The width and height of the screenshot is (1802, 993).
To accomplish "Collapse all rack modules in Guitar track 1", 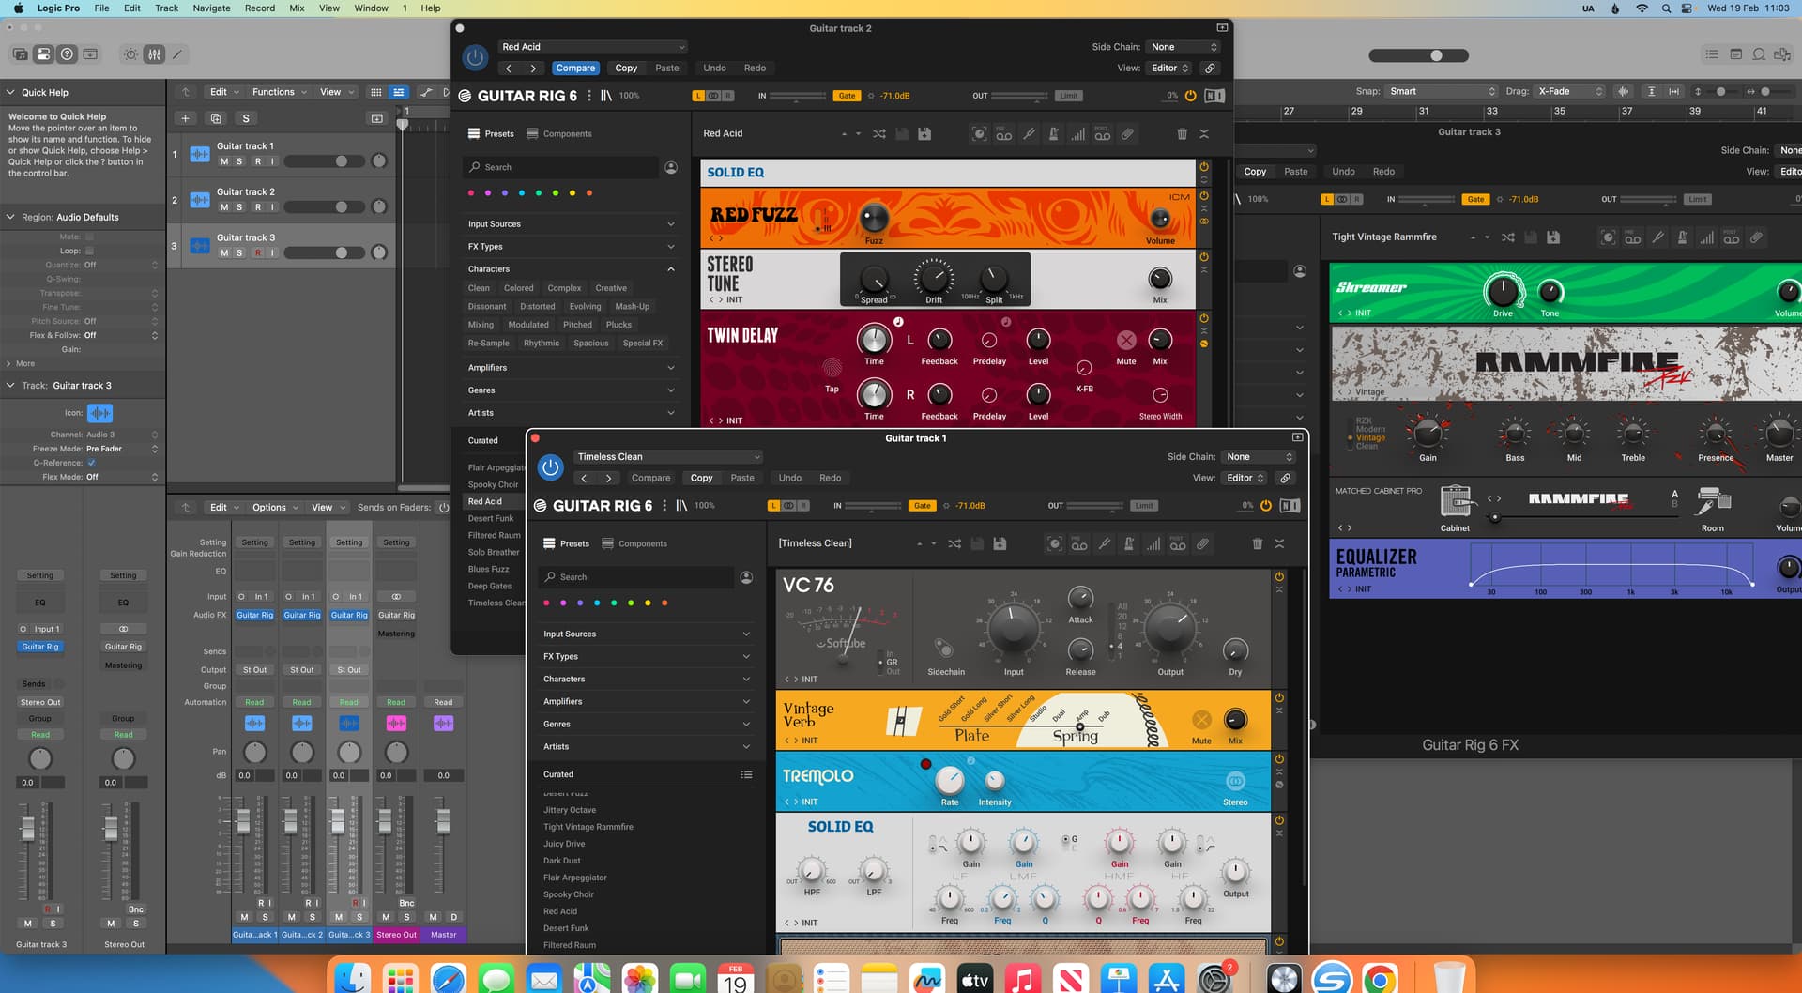I will (1279, 543).
